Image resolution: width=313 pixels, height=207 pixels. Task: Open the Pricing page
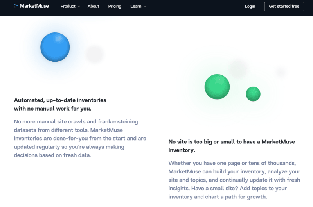point(115,6)
